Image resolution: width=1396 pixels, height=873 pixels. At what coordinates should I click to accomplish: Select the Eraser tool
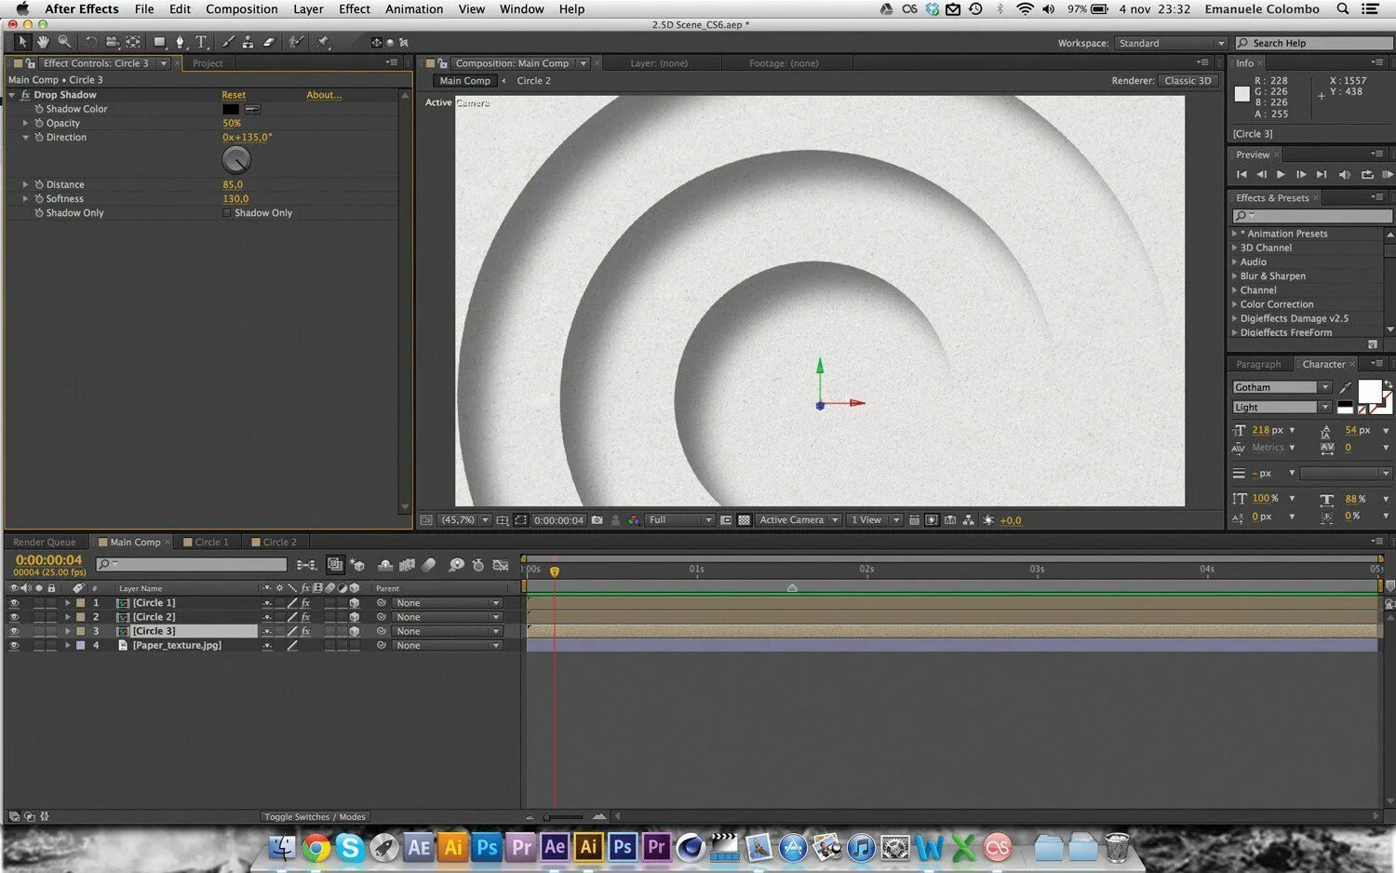(269, 42)
